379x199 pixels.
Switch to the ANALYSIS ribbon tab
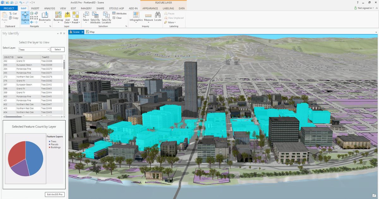tap(49, 8)
